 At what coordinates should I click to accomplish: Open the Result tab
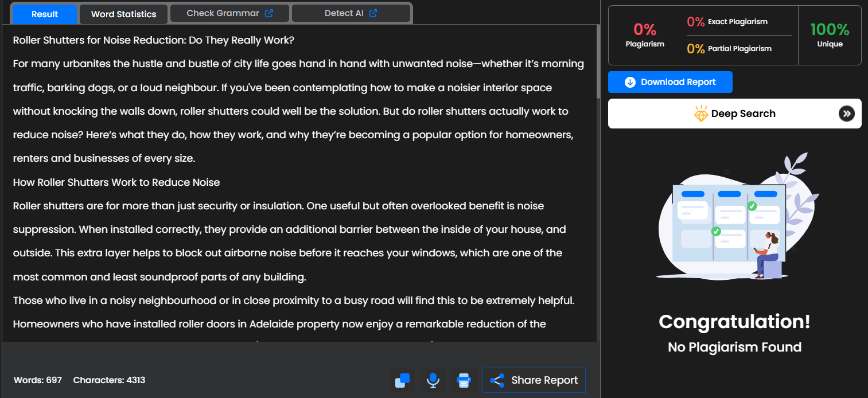pos(45,14)
